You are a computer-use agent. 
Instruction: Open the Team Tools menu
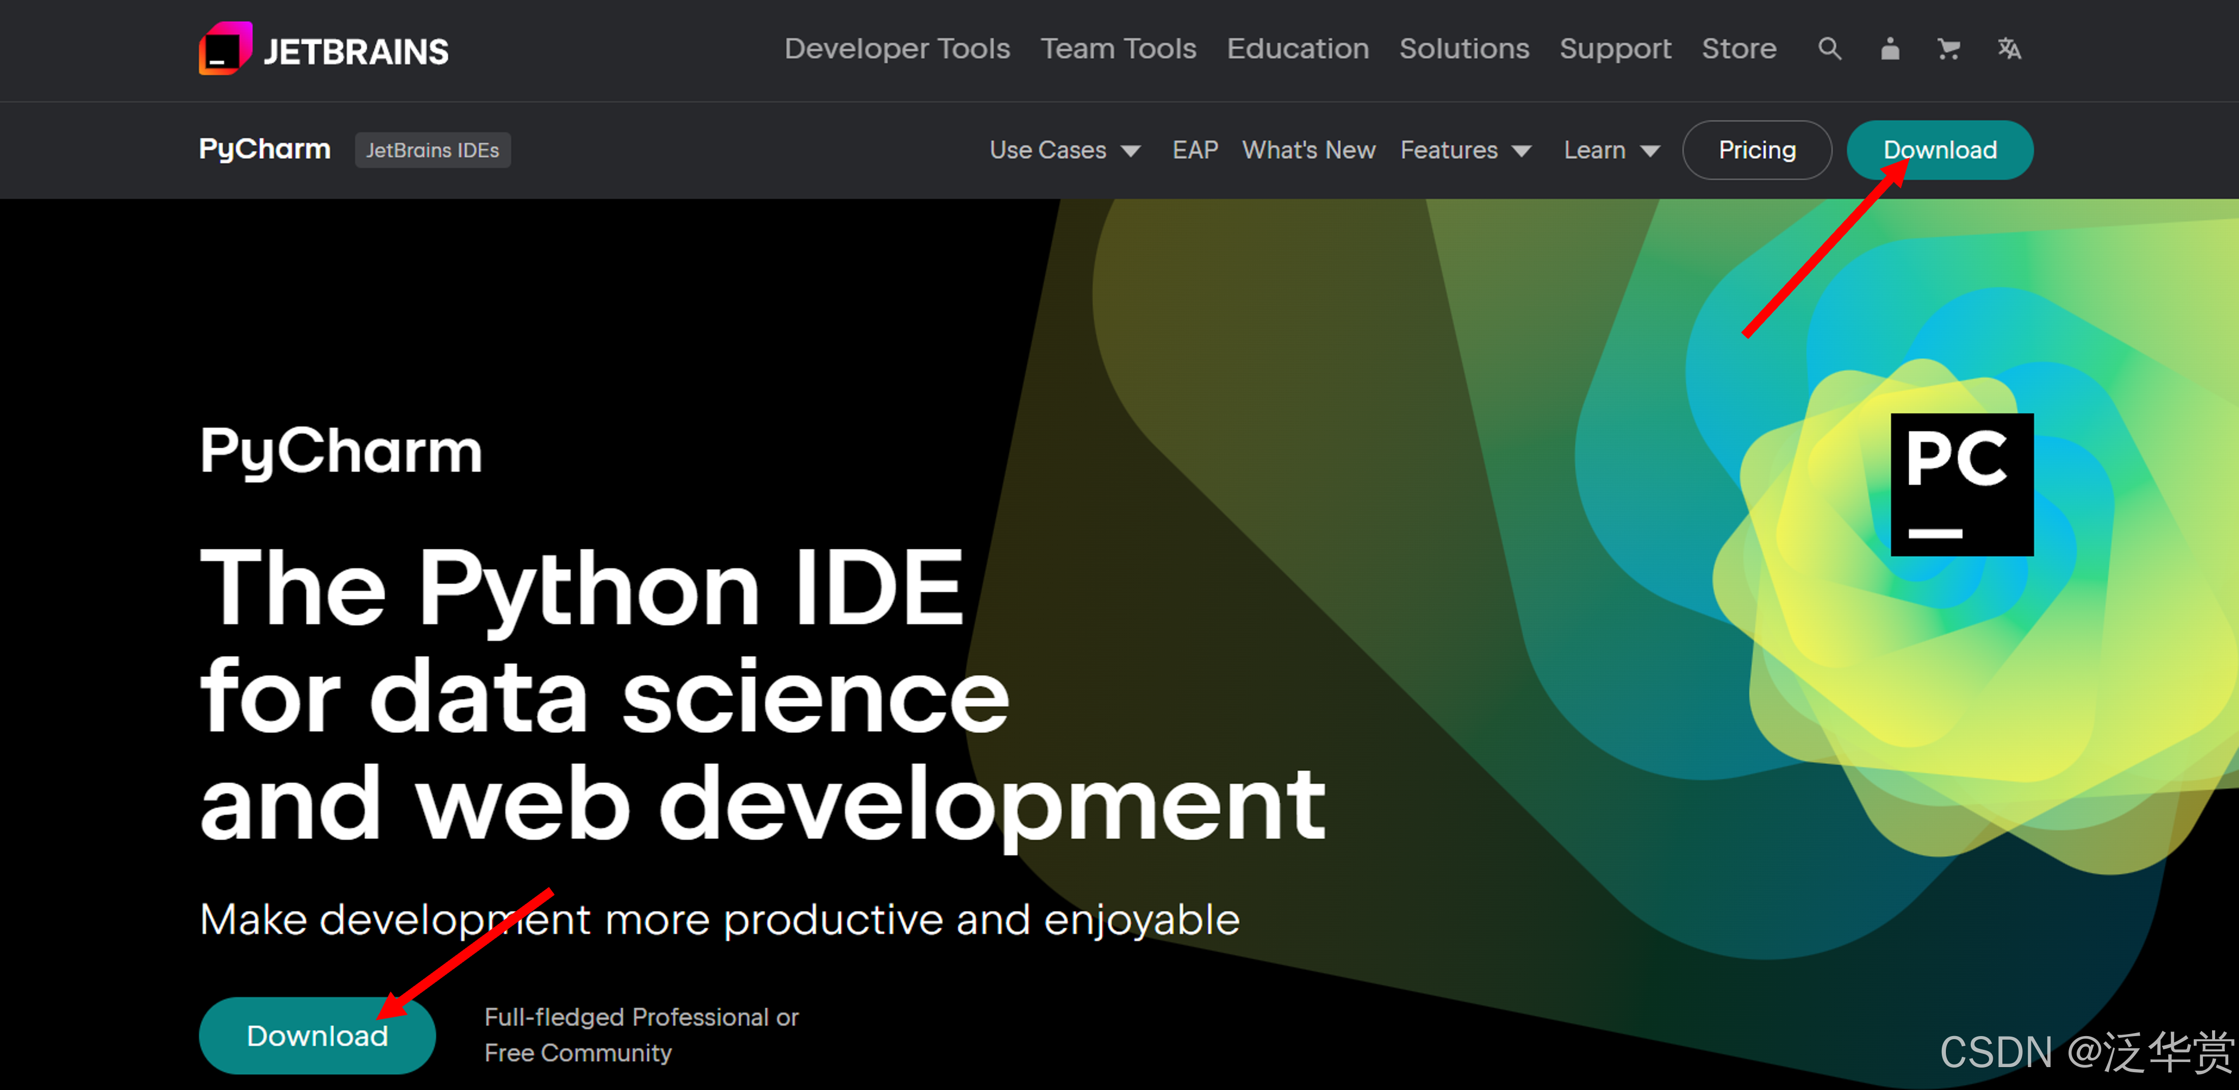point(1118,49)
